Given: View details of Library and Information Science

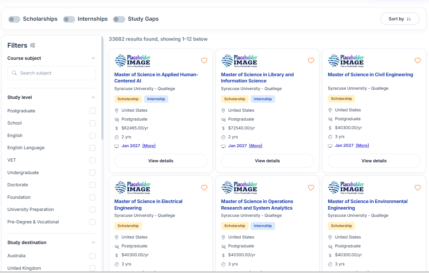Looking at the screenshot, I should (x=267, y=161).
